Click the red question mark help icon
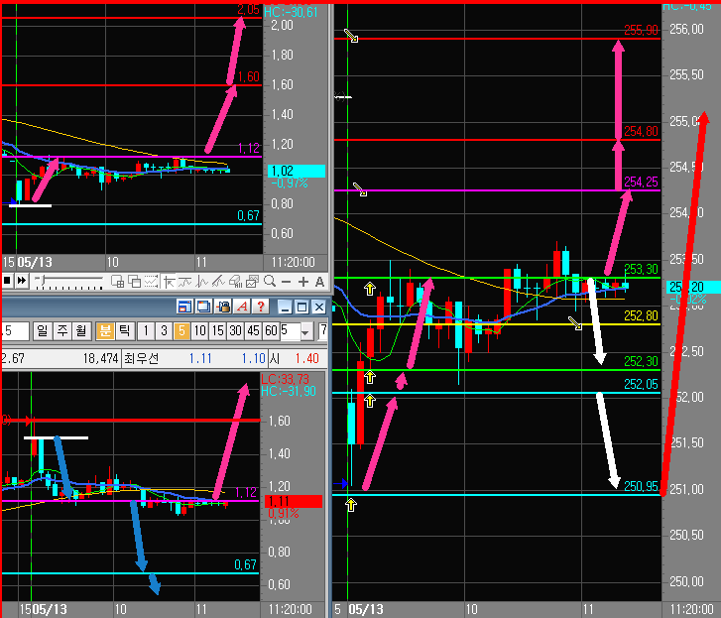 [x=259, y=308]
